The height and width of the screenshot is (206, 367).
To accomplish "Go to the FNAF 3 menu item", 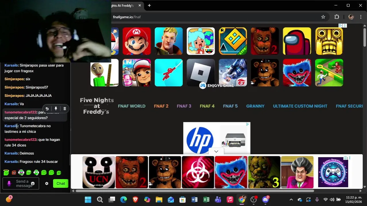I will [x=184, y=106].
